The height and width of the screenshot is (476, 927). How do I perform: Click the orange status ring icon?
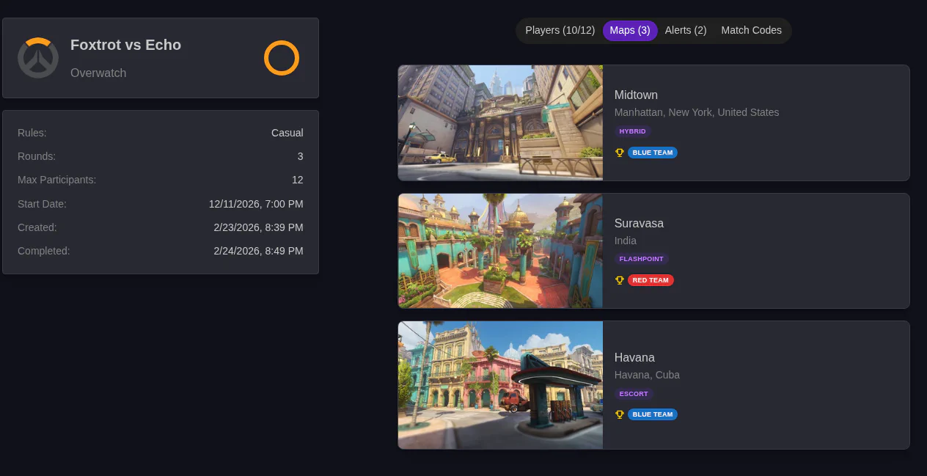282,58
